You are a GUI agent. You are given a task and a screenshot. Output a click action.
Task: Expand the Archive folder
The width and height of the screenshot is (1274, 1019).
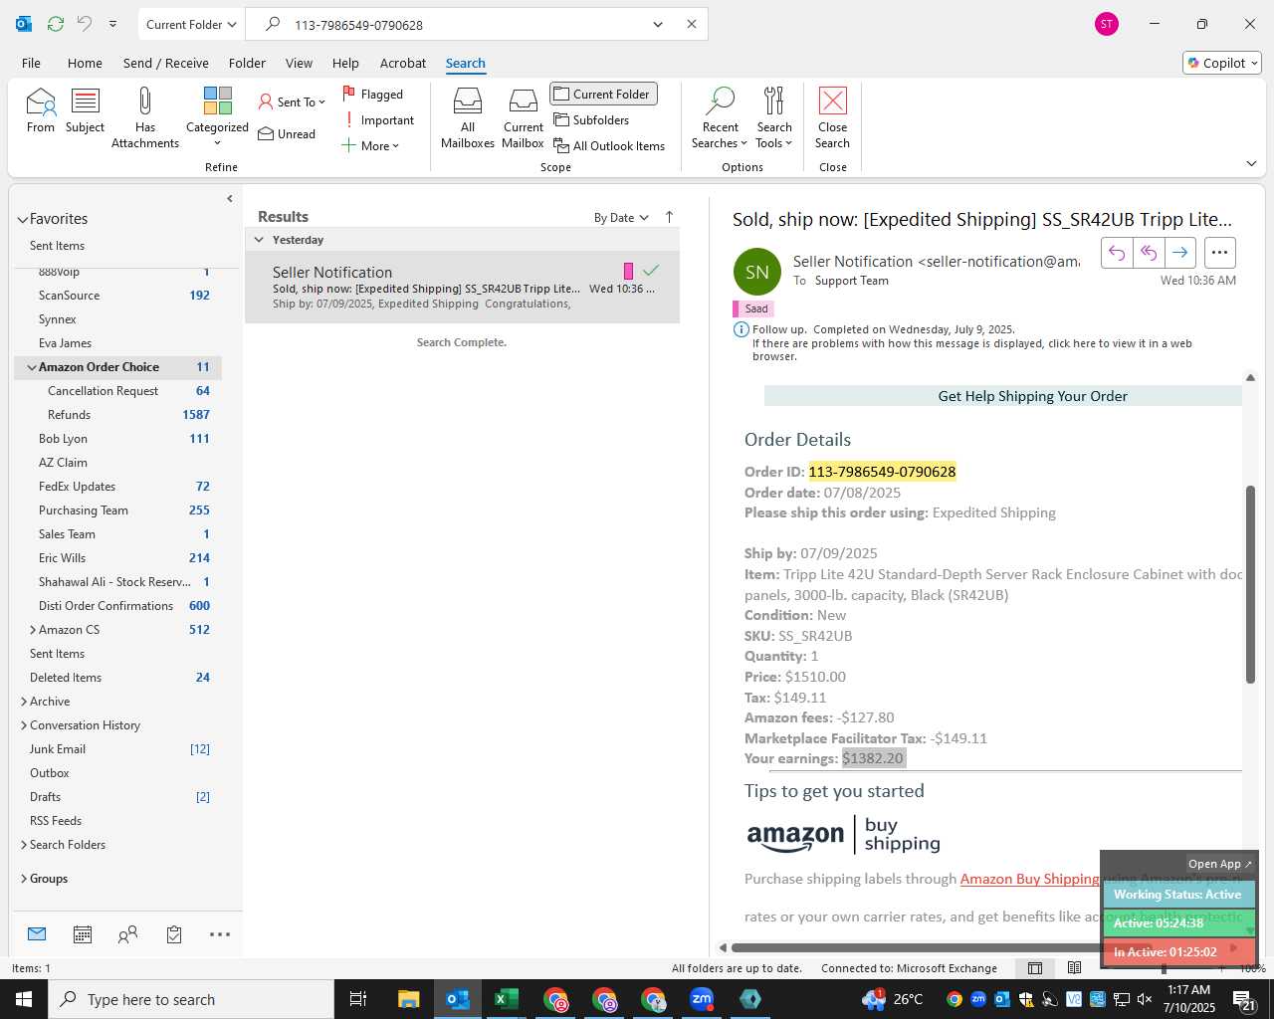pyautogui.click(x=23, y=702)
